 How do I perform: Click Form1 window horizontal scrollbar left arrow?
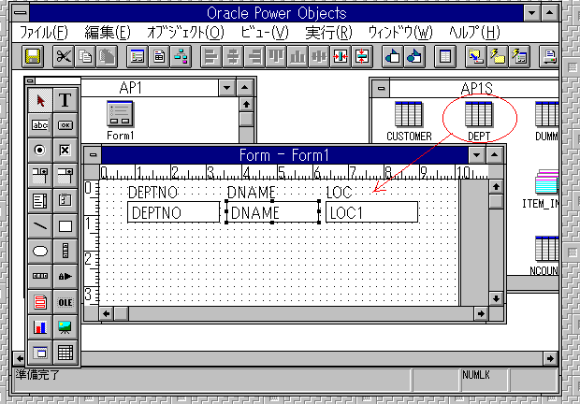107,314
